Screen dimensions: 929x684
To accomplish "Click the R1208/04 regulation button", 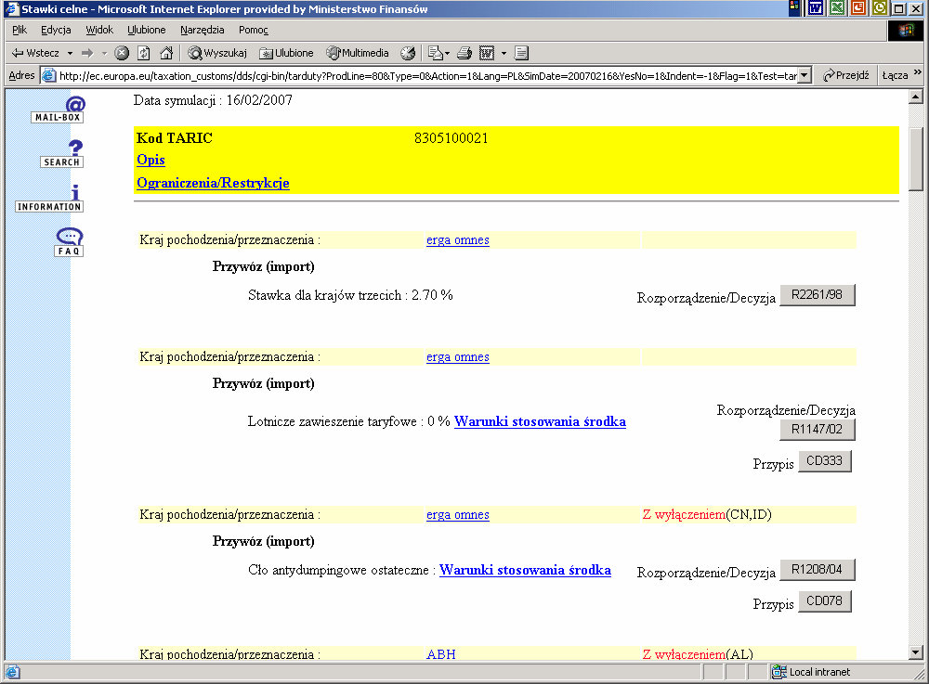I will (x=818, y=570).
